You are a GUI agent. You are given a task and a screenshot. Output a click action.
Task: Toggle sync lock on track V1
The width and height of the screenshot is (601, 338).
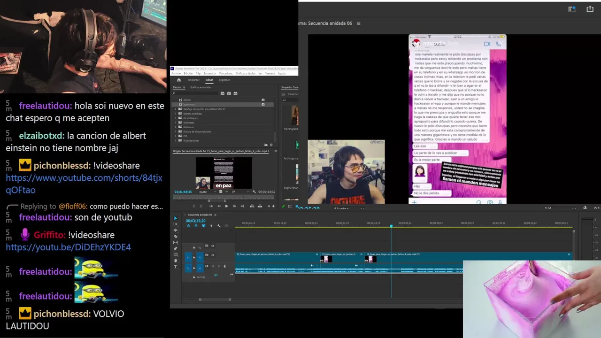pyautogui.click(x=207, y=255)
